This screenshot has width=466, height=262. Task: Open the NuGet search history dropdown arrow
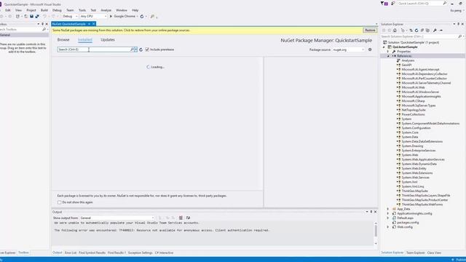pos(136,49)
